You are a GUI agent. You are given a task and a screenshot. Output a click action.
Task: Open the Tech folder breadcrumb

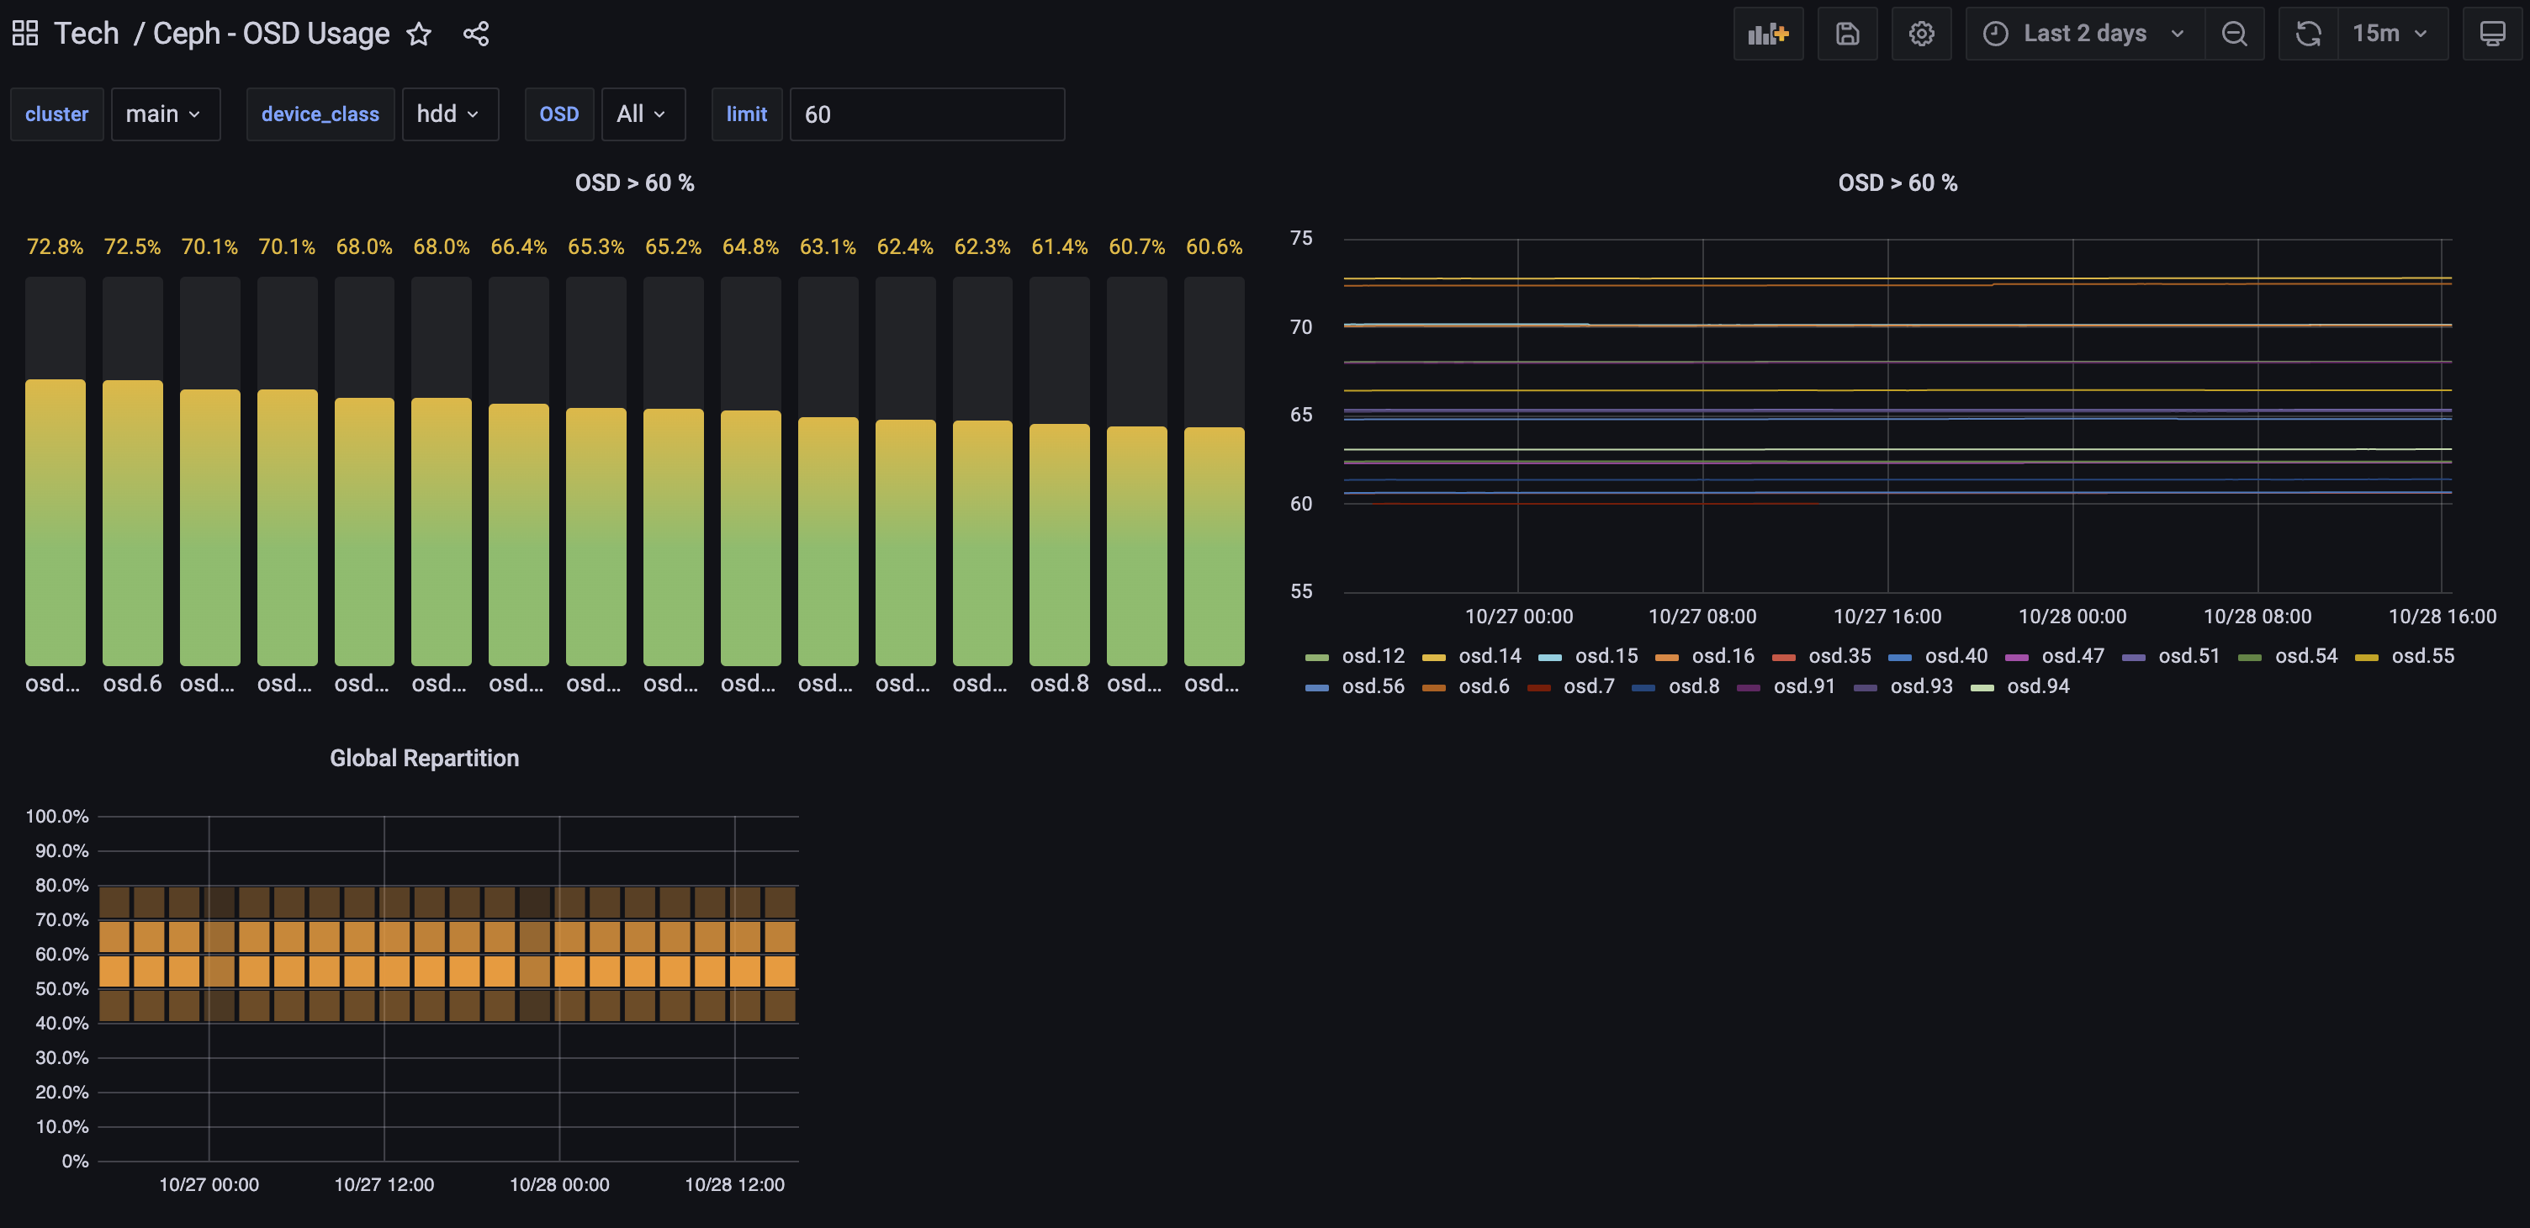pos(87,34)
